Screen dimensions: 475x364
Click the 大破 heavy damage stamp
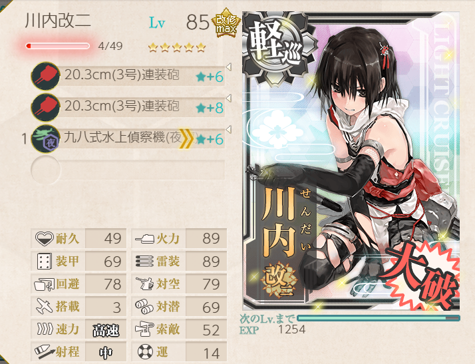tap(420, 275)
